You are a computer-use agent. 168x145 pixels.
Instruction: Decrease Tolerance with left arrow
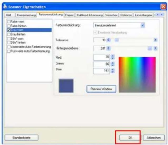108,40
